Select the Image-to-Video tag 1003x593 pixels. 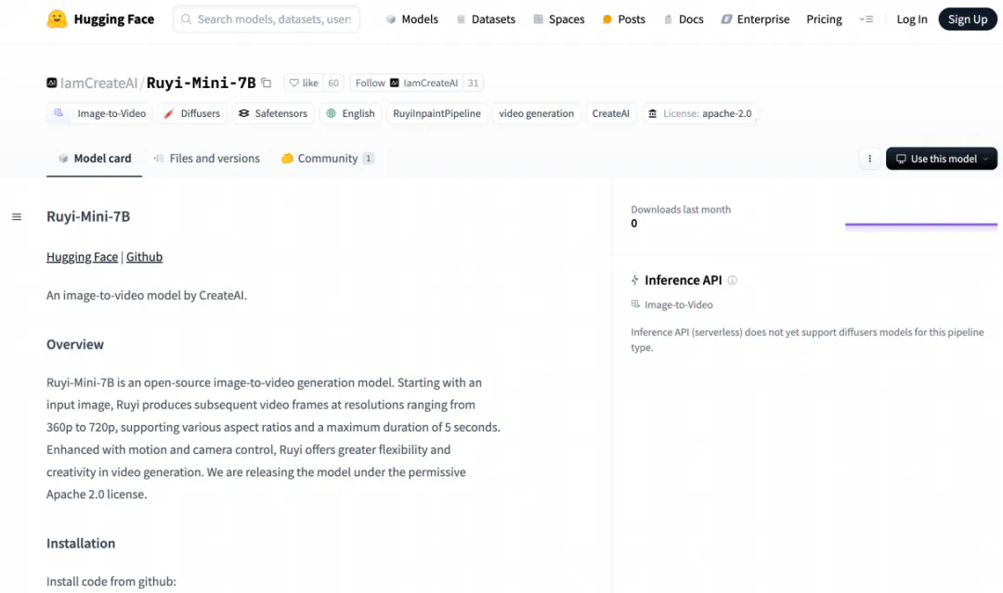pyautogui.click(x=100, y=113)
